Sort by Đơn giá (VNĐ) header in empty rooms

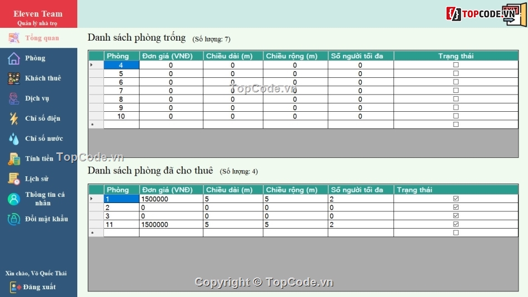click(171, 56)
